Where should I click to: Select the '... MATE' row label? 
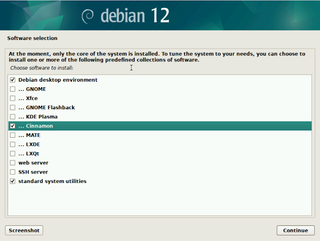pyautogui.click(x=29, y=135)
